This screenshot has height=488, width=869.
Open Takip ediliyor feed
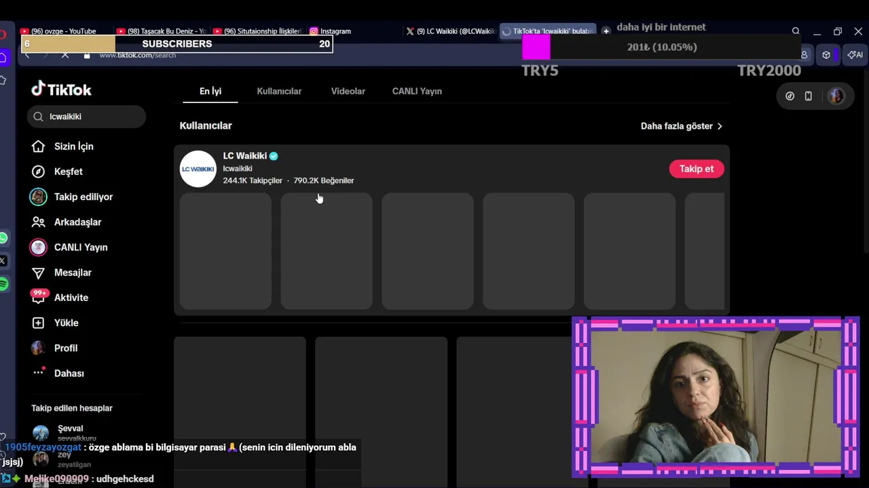click(x=83, y=197)
